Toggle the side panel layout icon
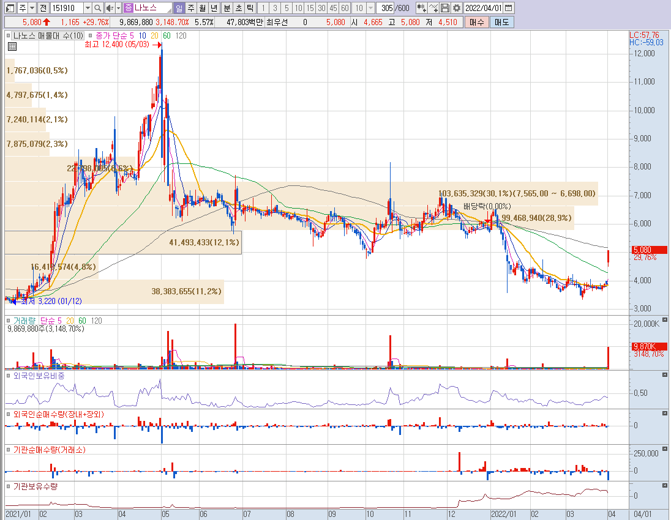This screenshot has width=671, height=520. pyautogui.click(x=10, y=8)
